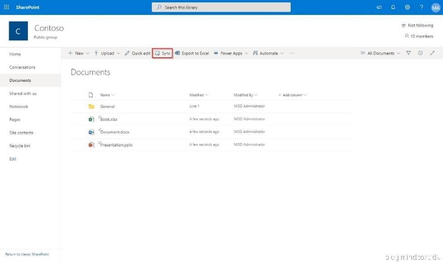Click Return to classic SharePoint link
Viewport: 443px width, 262px height.
point(27,254)
